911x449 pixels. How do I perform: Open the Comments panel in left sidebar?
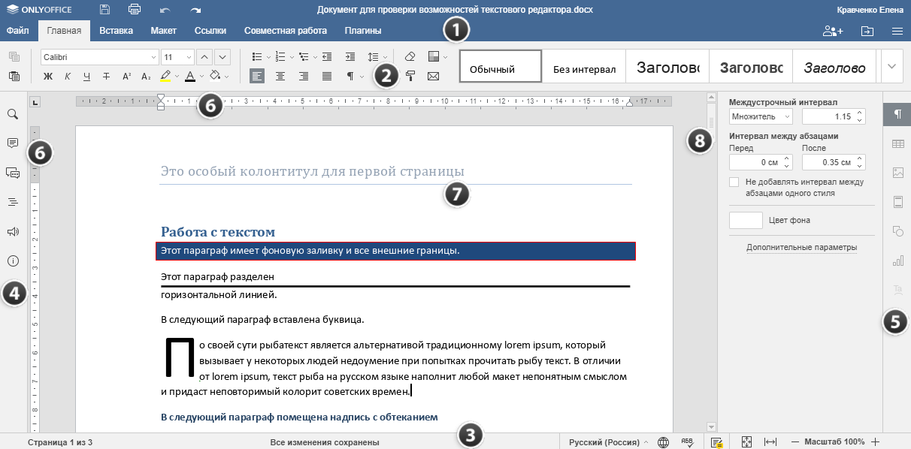(13, 143)
